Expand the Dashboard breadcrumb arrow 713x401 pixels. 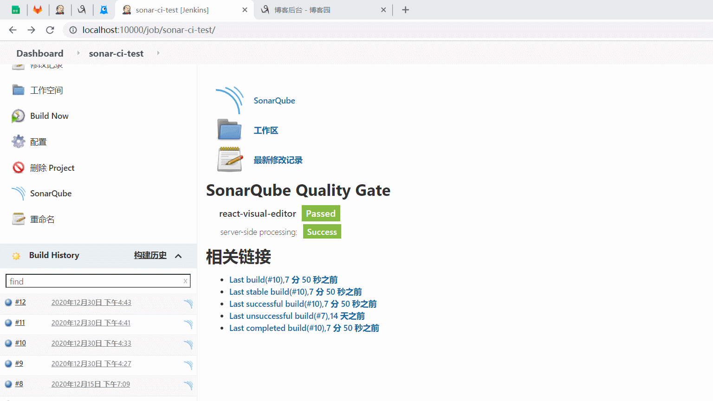tap(78, 53)
